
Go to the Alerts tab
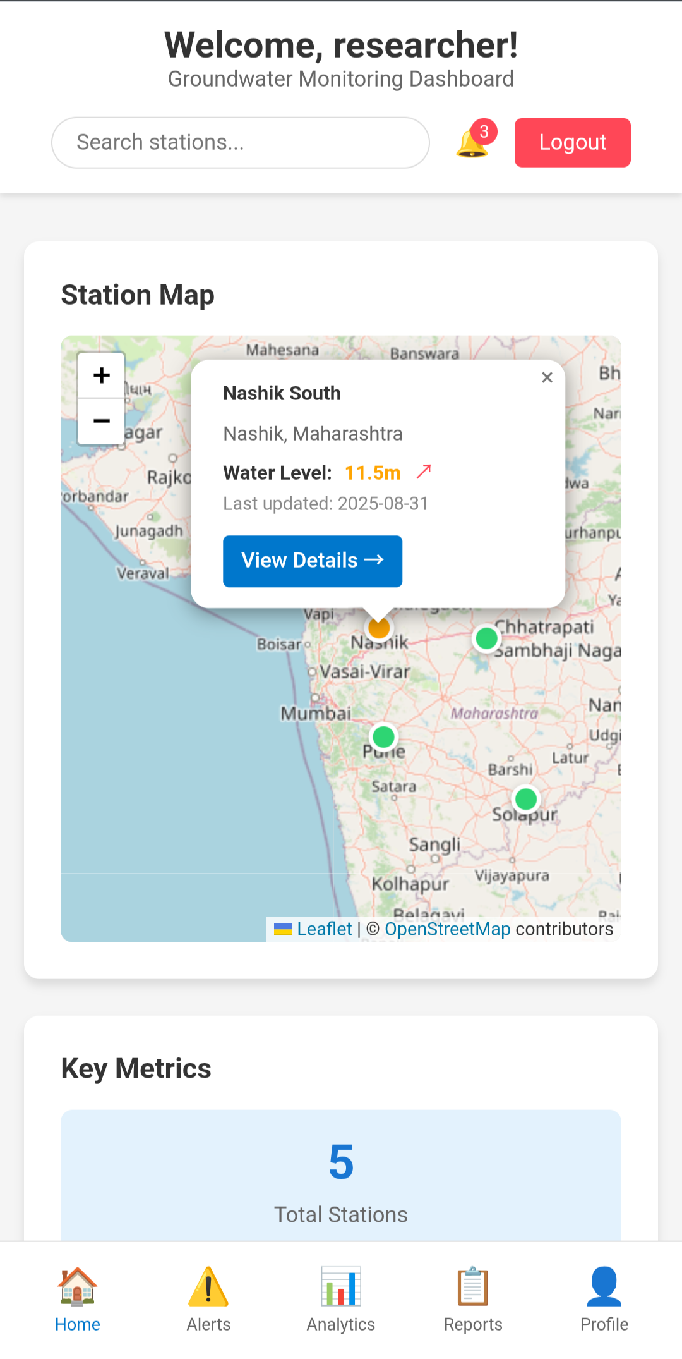pos(208,1300)
